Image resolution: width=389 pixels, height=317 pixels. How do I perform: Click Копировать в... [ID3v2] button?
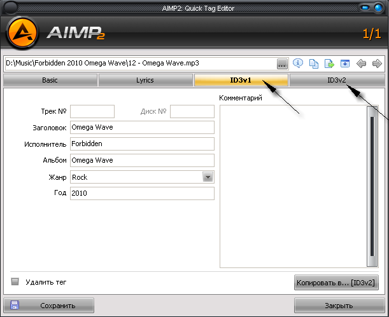(337, 281)
